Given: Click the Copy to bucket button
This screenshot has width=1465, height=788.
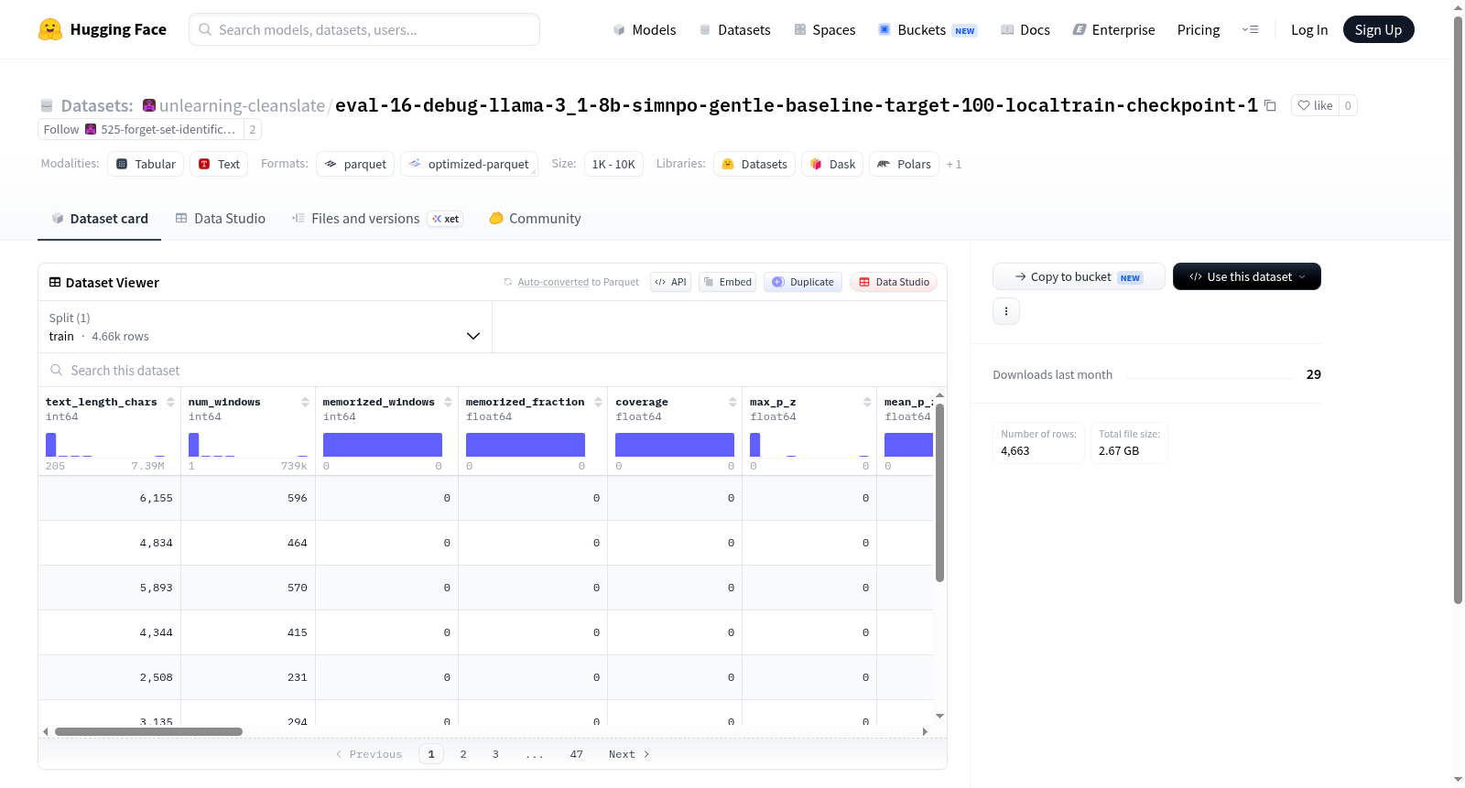Looking at the screenshot, I should coord(1079,276).
